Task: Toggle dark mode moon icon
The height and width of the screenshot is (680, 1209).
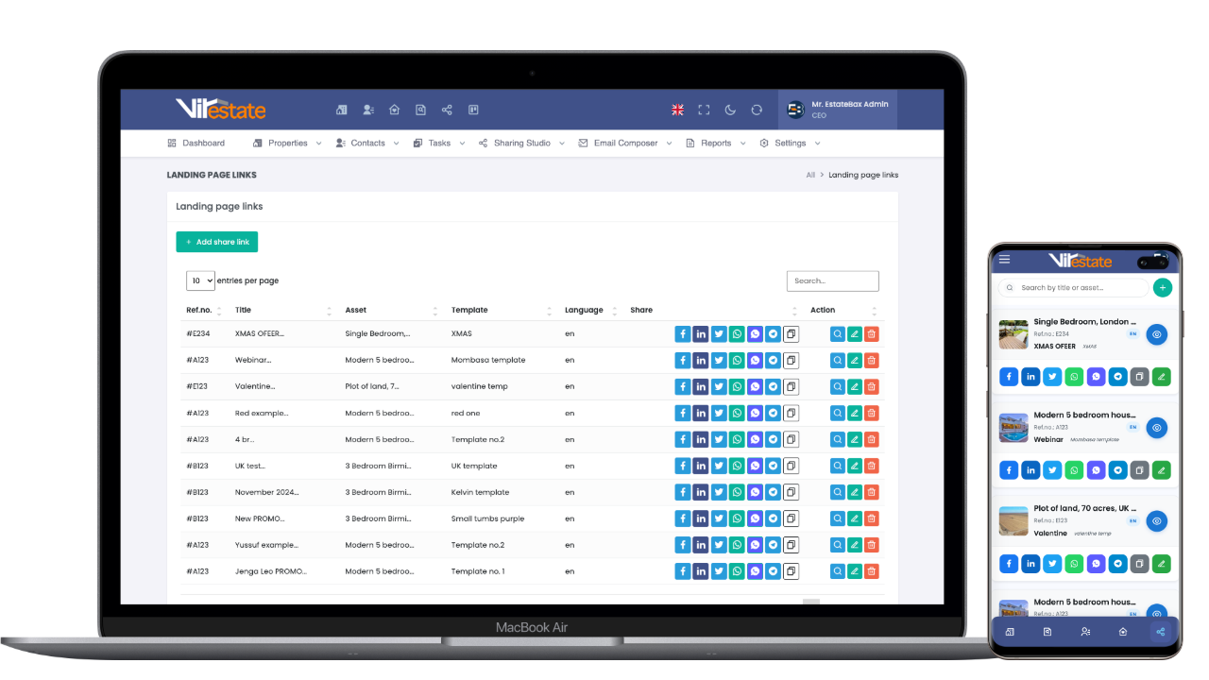Action: click(x=730, y=110)
